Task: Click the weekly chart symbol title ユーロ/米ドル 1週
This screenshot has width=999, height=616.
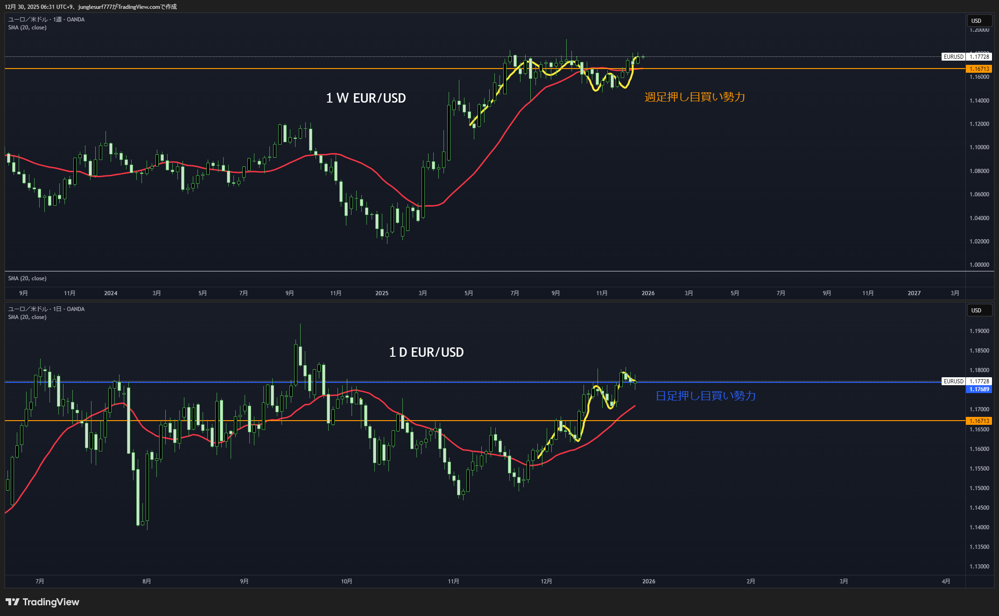Action: click(x=46, y=20)
